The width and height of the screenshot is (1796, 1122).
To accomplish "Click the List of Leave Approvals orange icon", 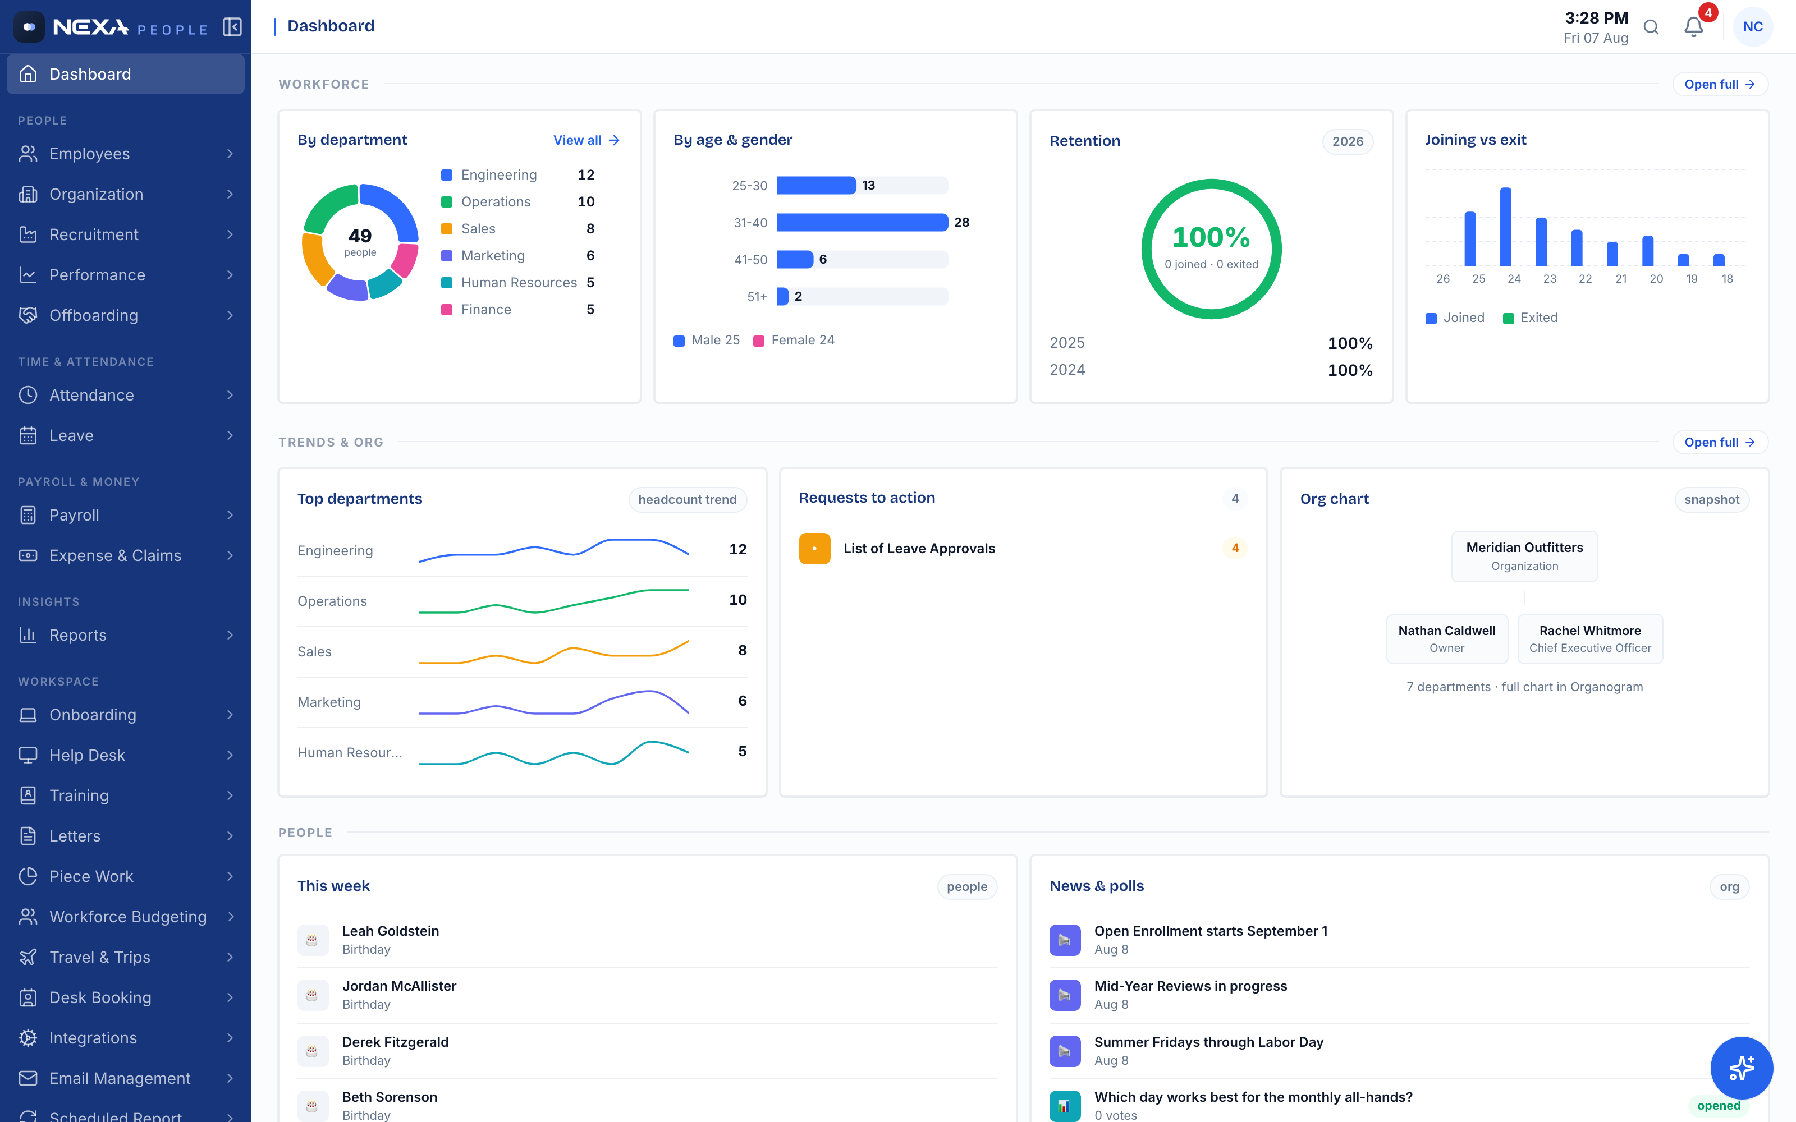I will coord(814,549).
